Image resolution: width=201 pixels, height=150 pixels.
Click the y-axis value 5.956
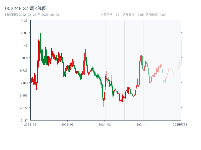pos(24,95)
